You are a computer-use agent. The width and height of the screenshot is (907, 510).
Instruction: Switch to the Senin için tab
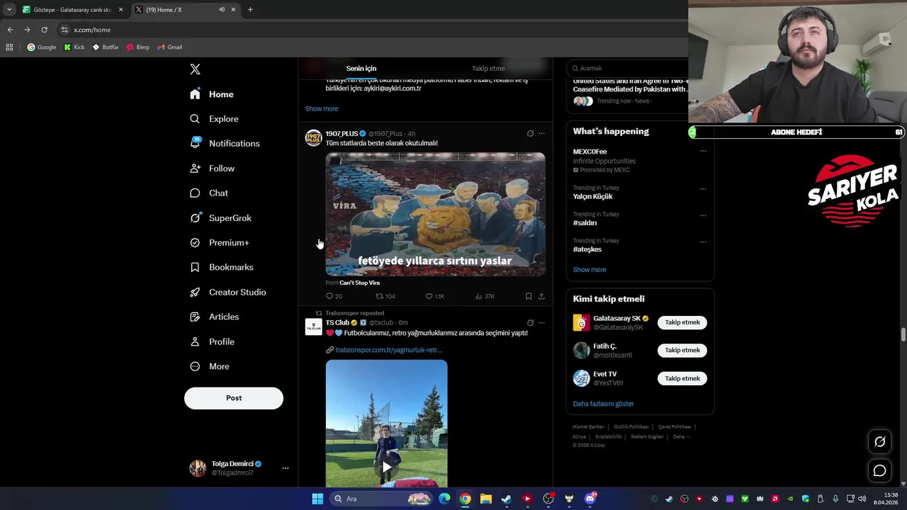361,69
